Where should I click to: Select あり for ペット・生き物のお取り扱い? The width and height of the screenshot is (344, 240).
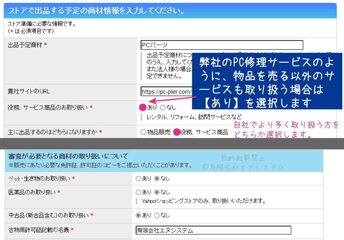click(138, 179)
